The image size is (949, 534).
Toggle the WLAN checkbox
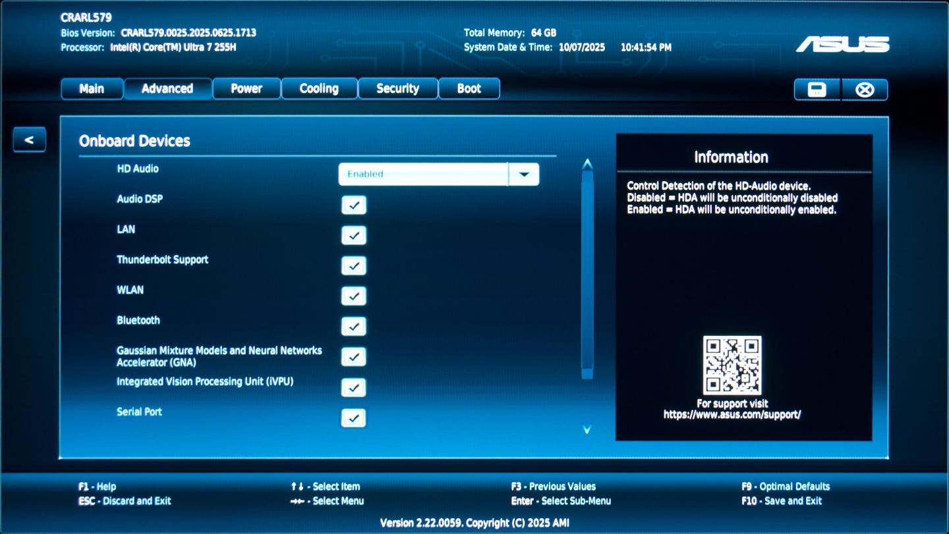pyautogui.click(x=354, y=296)
